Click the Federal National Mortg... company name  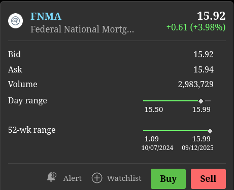pyautogui.click(x=82, y=29)
